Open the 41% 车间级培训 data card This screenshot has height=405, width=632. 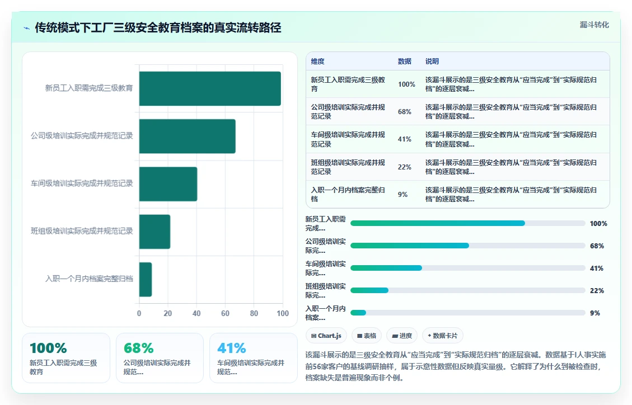tap(254, 358)
